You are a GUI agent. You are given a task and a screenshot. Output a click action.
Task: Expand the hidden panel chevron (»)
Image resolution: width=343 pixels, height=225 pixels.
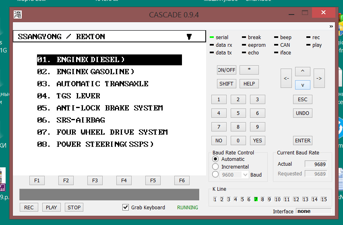331,26
